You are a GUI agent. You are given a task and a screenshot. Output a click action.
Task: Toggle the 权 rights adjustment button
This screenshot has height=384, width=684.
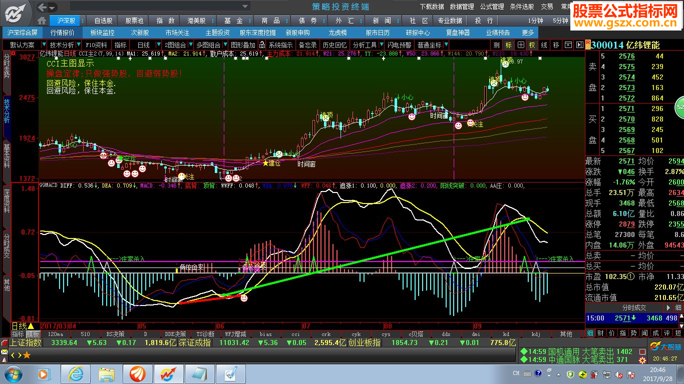532,45
